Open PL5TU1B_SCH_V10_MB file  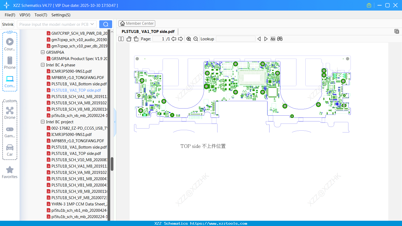pos(77,160)
